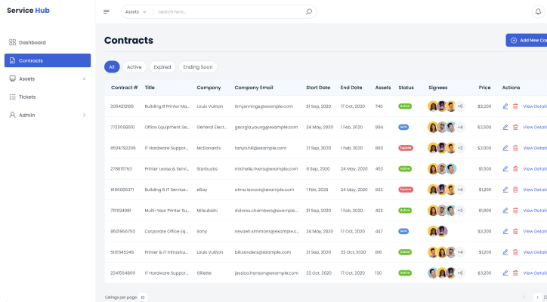Click the Add New Contract button

point(527,40)
